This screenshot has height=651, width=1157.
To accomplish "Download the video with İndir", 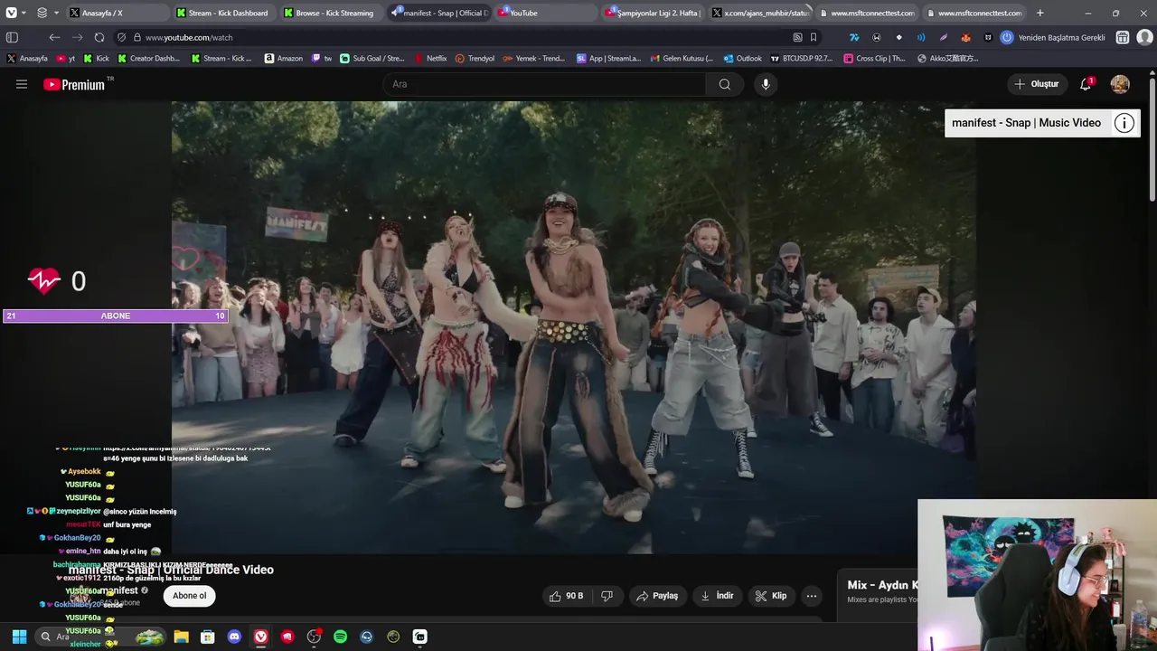I will pos(718,596).
